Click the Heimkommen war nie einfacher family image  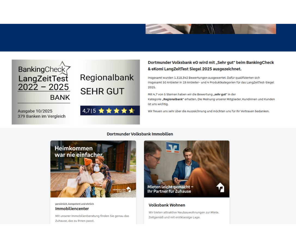tap(93, 168)
